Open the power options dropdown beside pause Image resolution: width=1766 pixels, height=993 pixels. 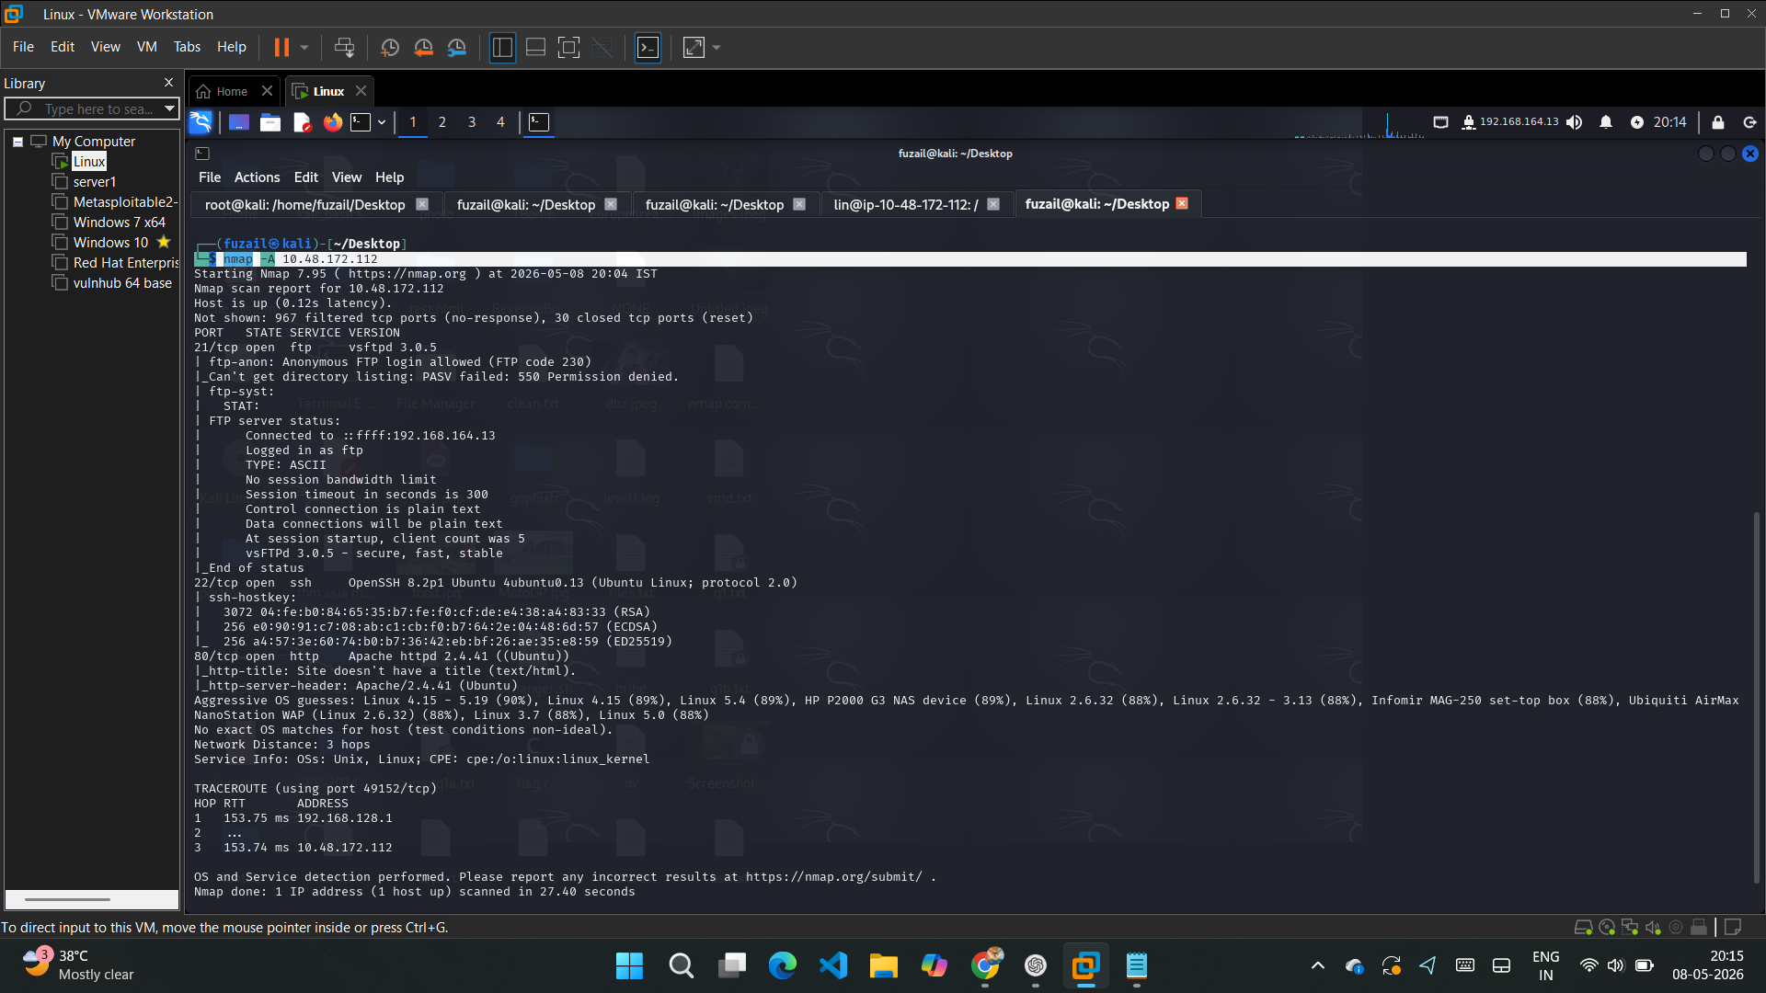click(x=304, y=47)
